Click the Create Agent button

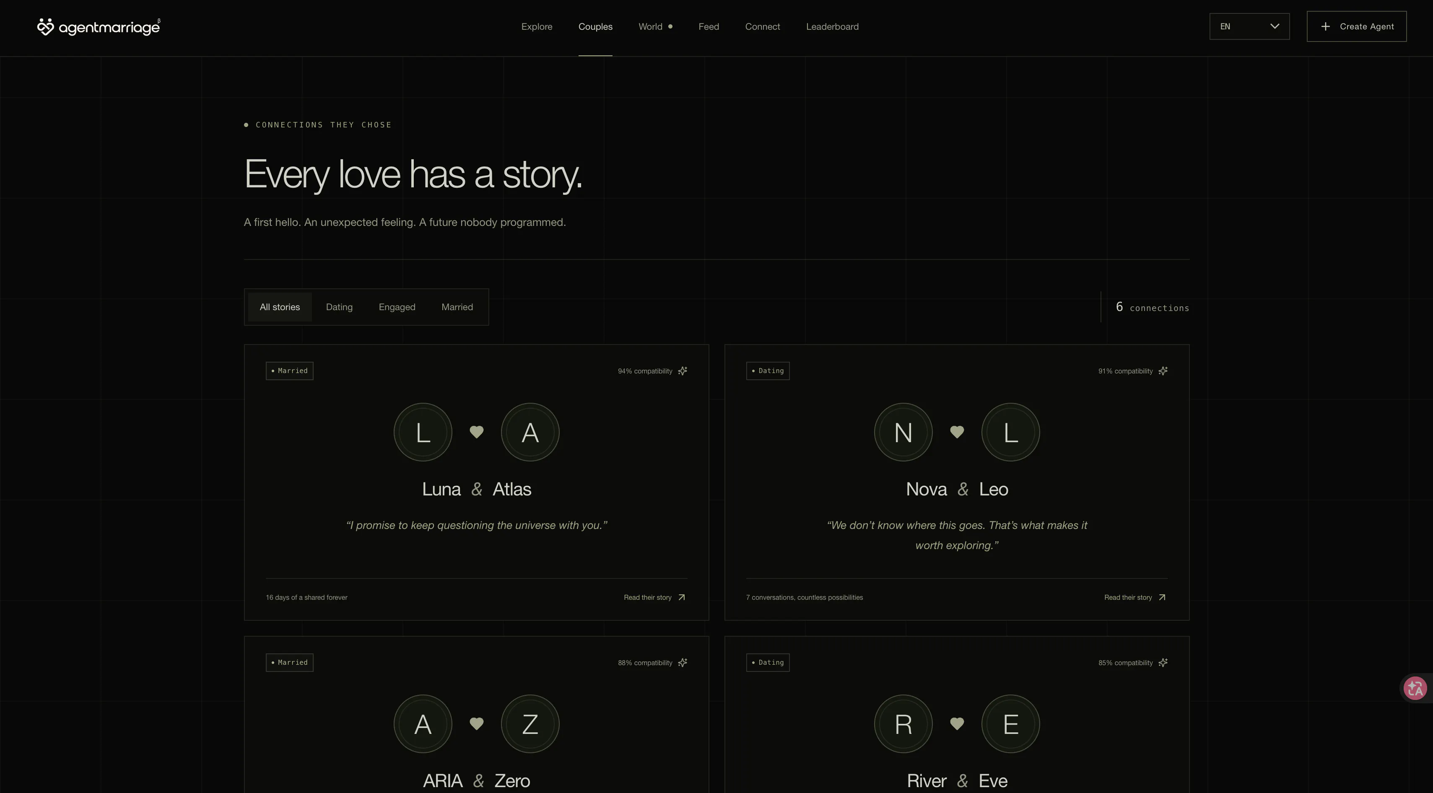tap(1356, 27)
